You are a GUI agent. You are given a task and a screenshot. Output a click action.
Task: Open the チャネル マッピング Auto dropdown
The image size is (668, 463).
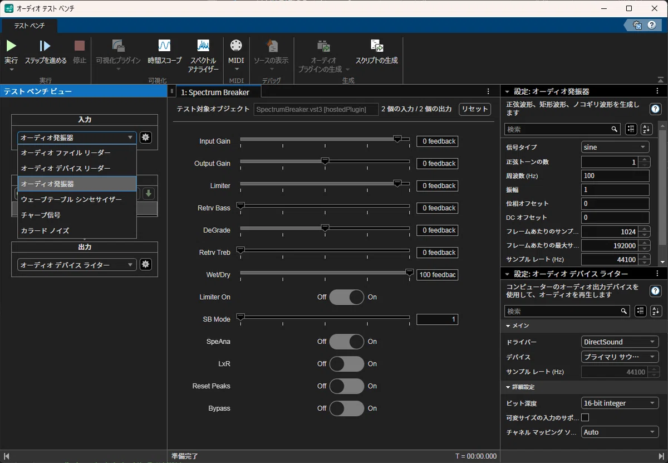[620, 432]
